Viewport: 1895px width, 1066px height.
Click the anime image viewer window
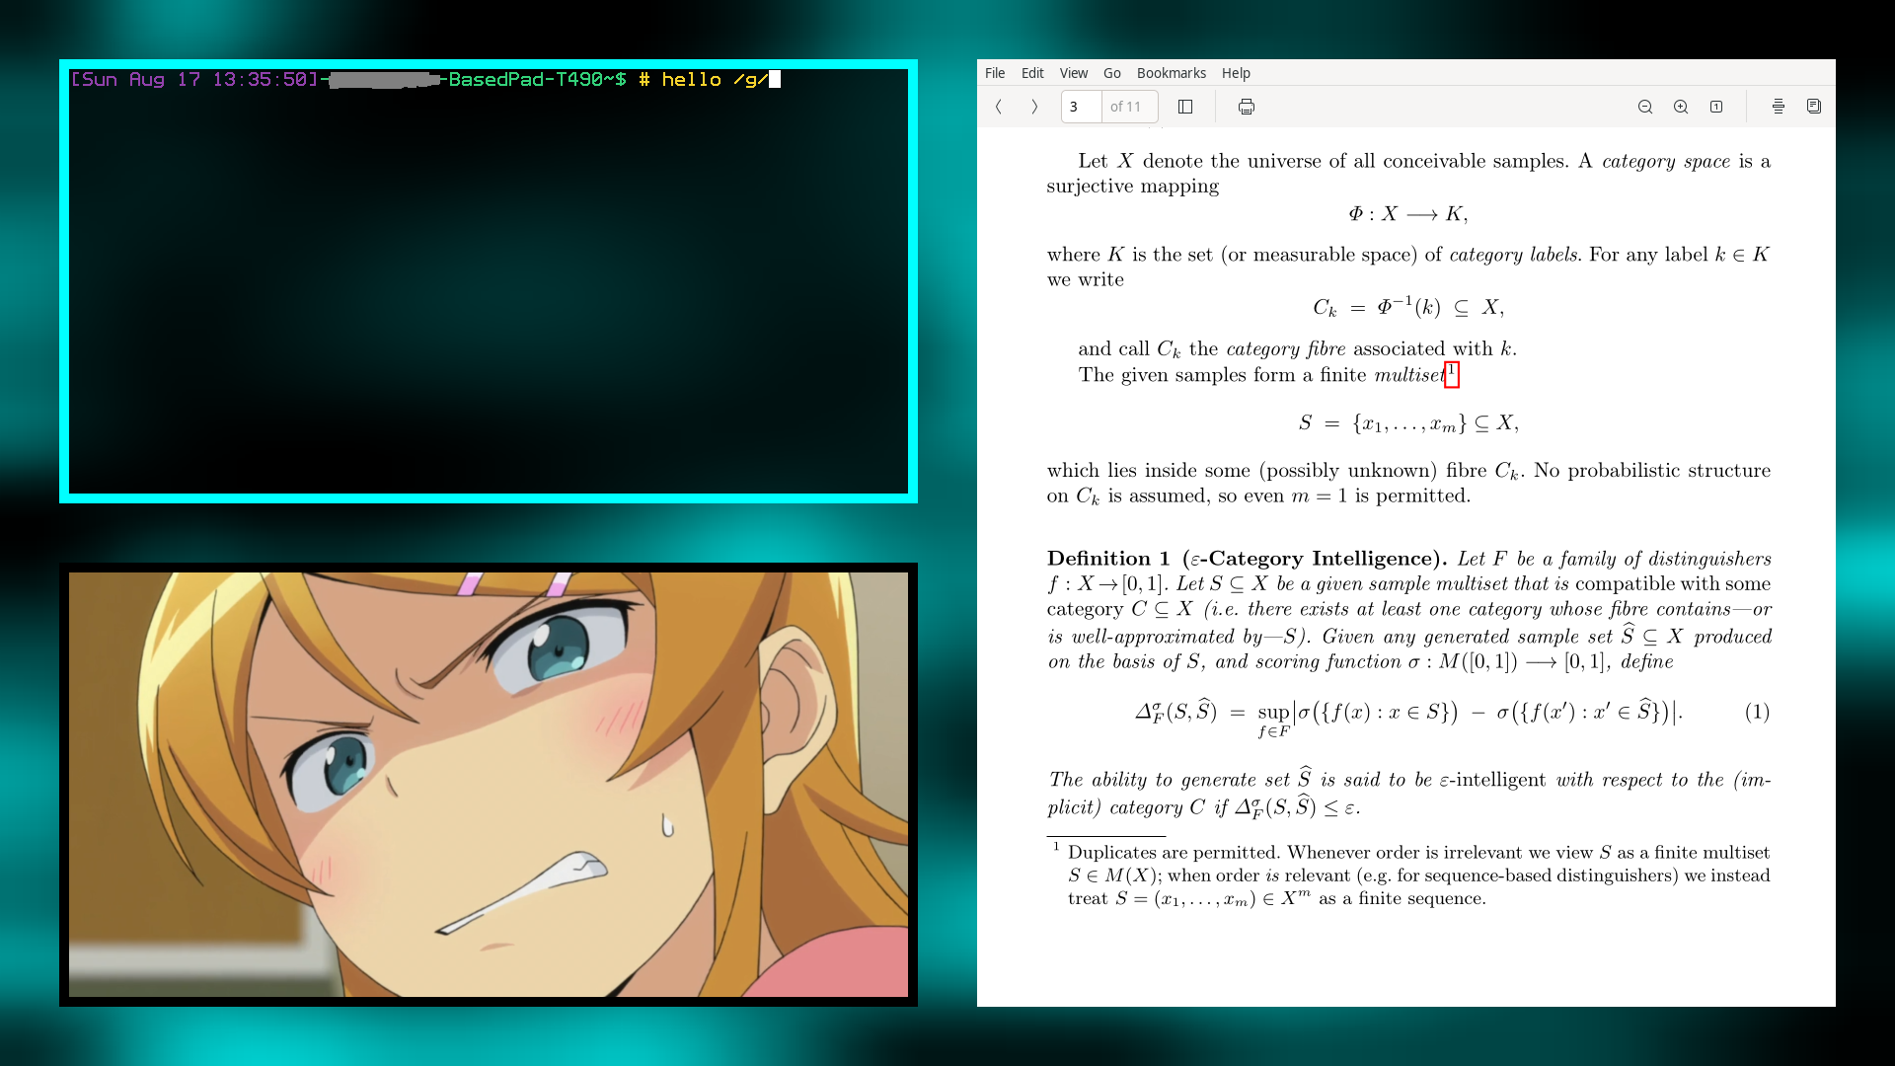(489, 785)
